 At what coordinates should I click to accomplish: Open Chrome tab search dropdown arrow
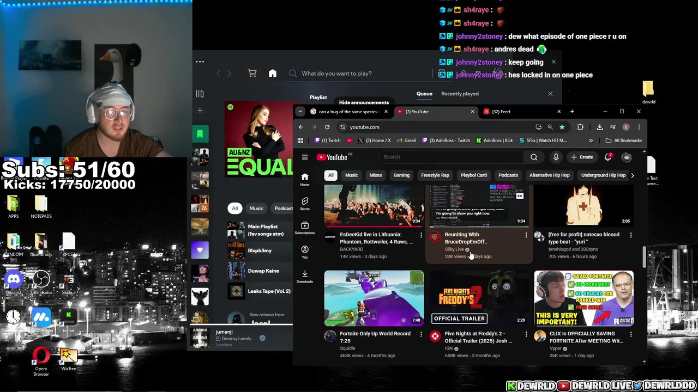coord(300,112)
